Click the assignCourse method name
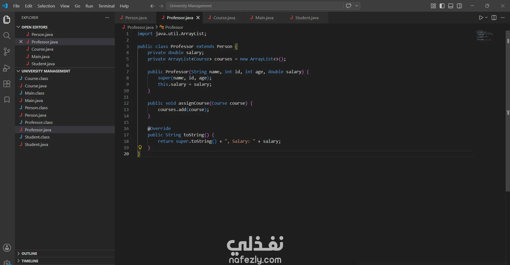510x265 pixels. (x=194, y=103)
